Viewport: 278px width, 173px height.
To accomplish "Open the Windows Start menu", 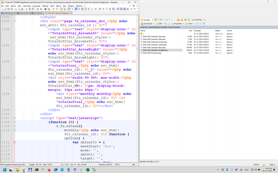I will coord(5,170).
